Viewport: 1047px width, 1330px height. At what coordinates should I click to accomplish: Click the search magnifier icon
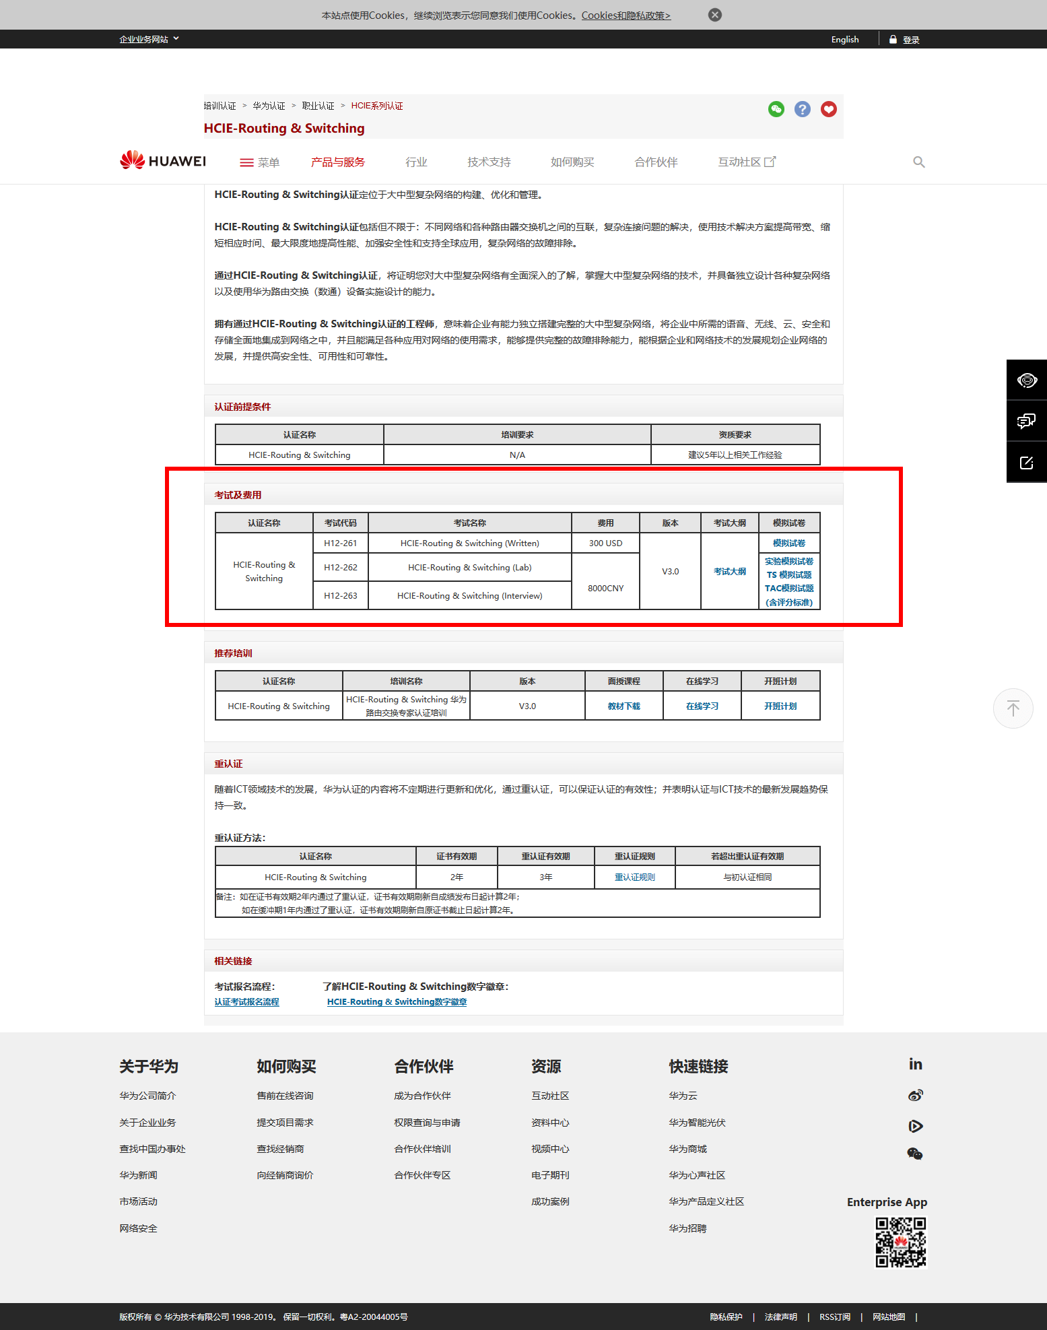pyautogui.click(x=918, y=162)
